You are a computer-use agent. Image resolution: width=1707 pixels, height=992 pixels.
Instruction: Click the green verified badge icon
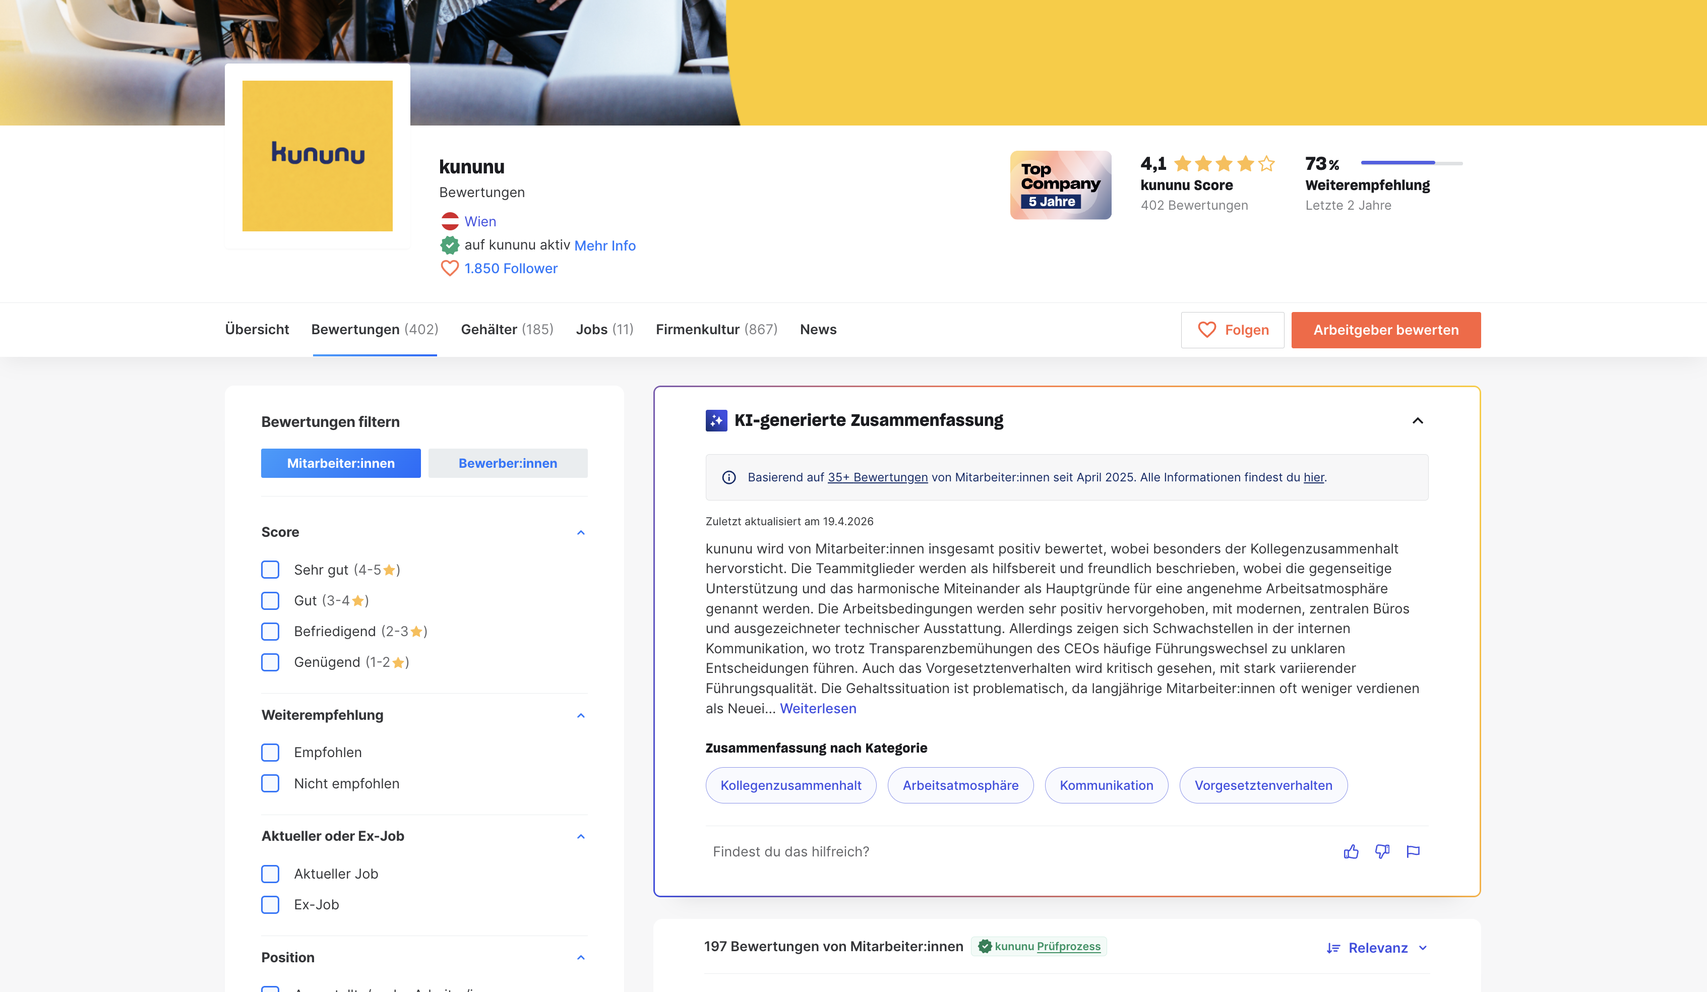(x=450, y=245)
